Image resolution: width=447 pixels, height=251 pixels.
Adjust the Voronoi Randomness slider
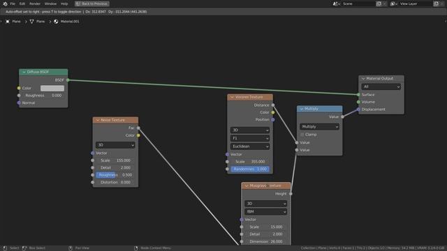coord(250,169)
